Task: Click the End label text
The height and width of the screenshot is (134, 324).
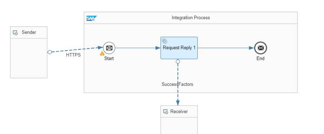Action: [260, 58]
